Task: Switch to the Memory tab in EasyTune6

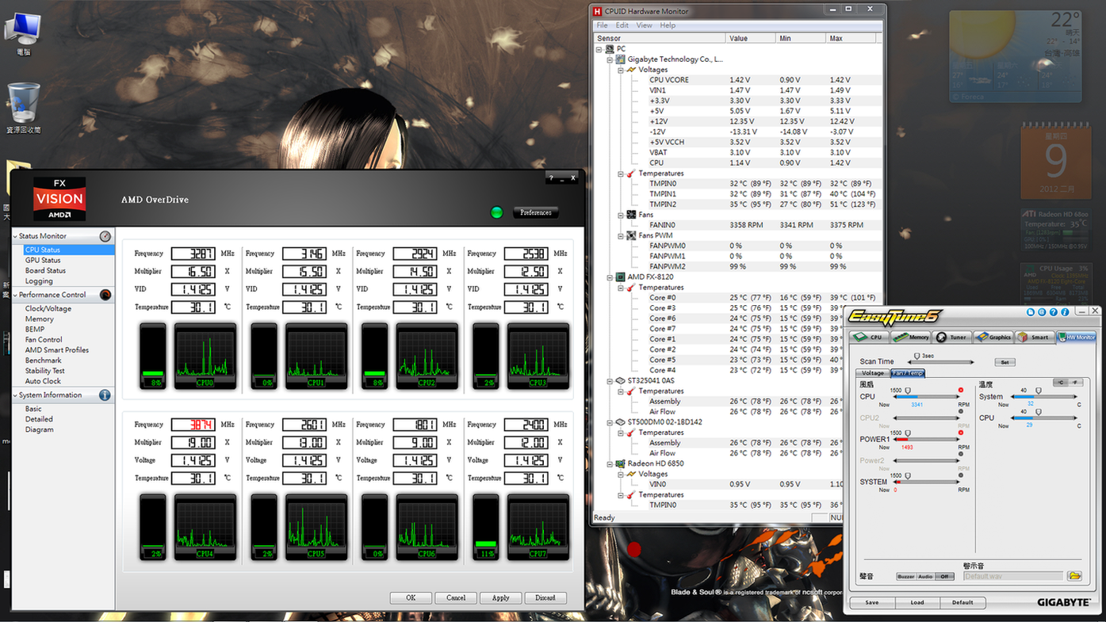Action: click(911, 337)
